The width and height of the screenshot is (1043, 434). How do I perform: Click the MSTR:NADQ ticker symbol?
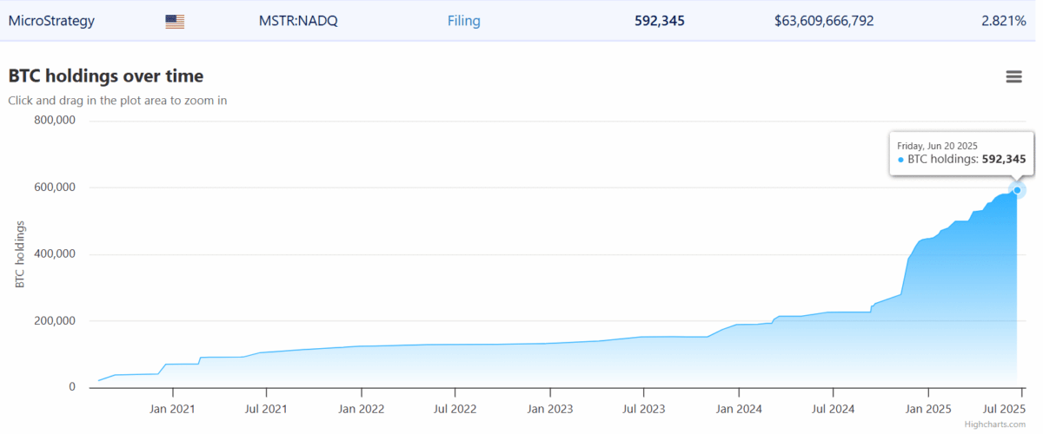300,21
